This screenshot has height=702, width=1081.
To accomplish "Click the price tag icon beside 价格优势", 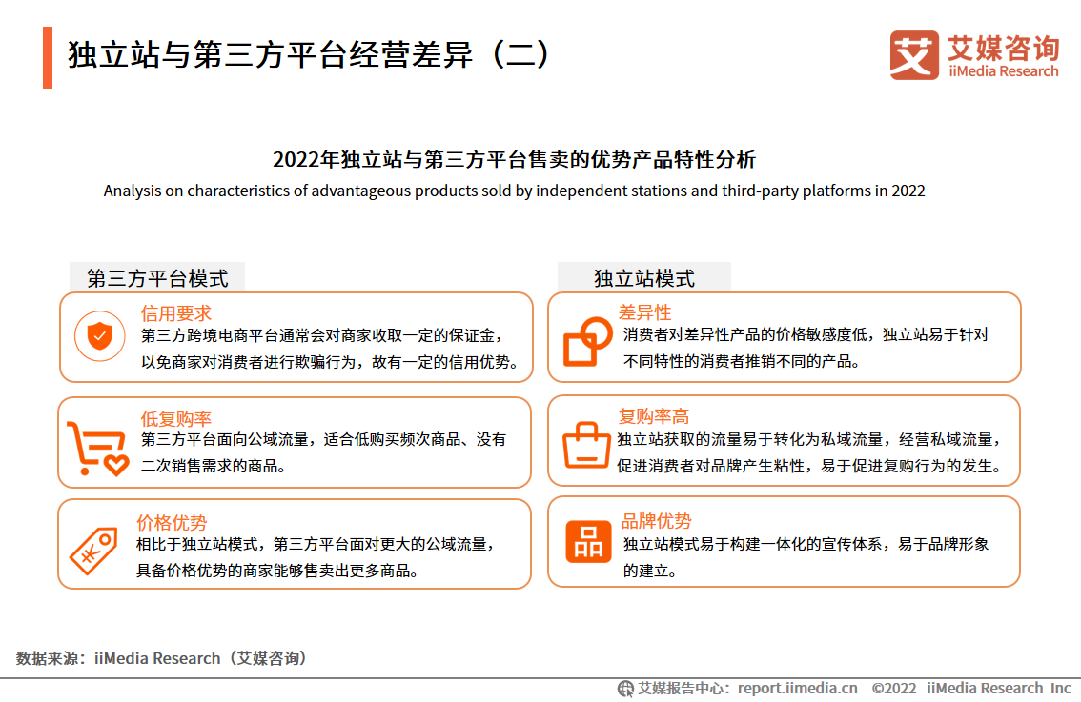I will (93, 551).
